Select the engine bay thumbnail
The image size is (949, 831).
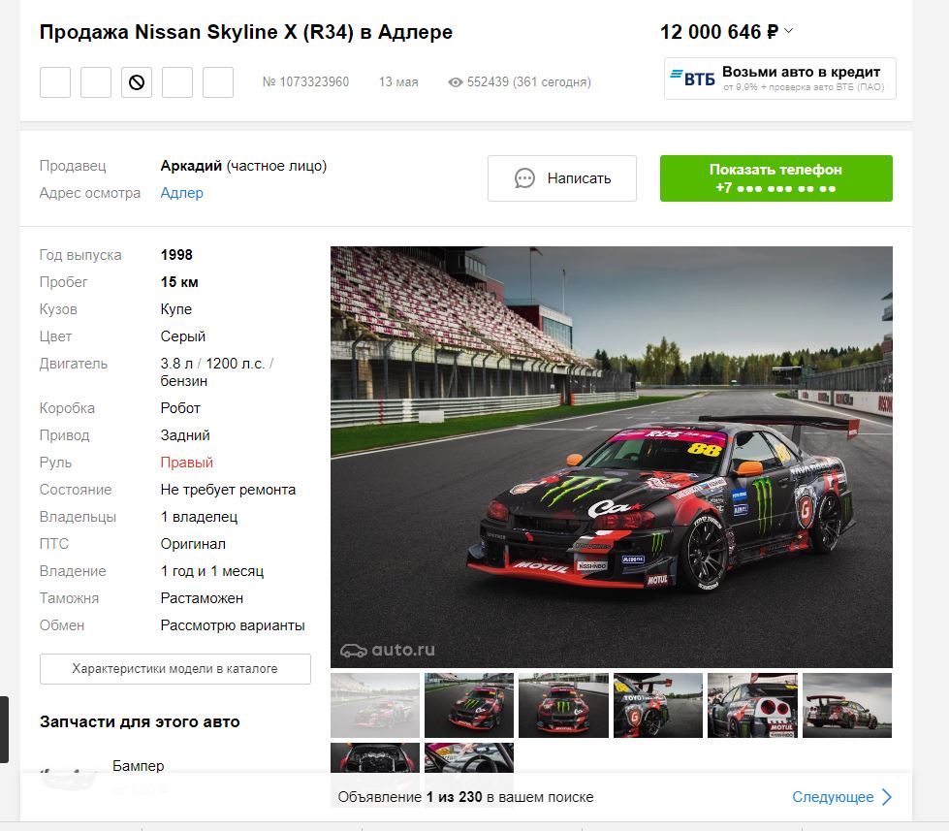(x=374, y=757)
